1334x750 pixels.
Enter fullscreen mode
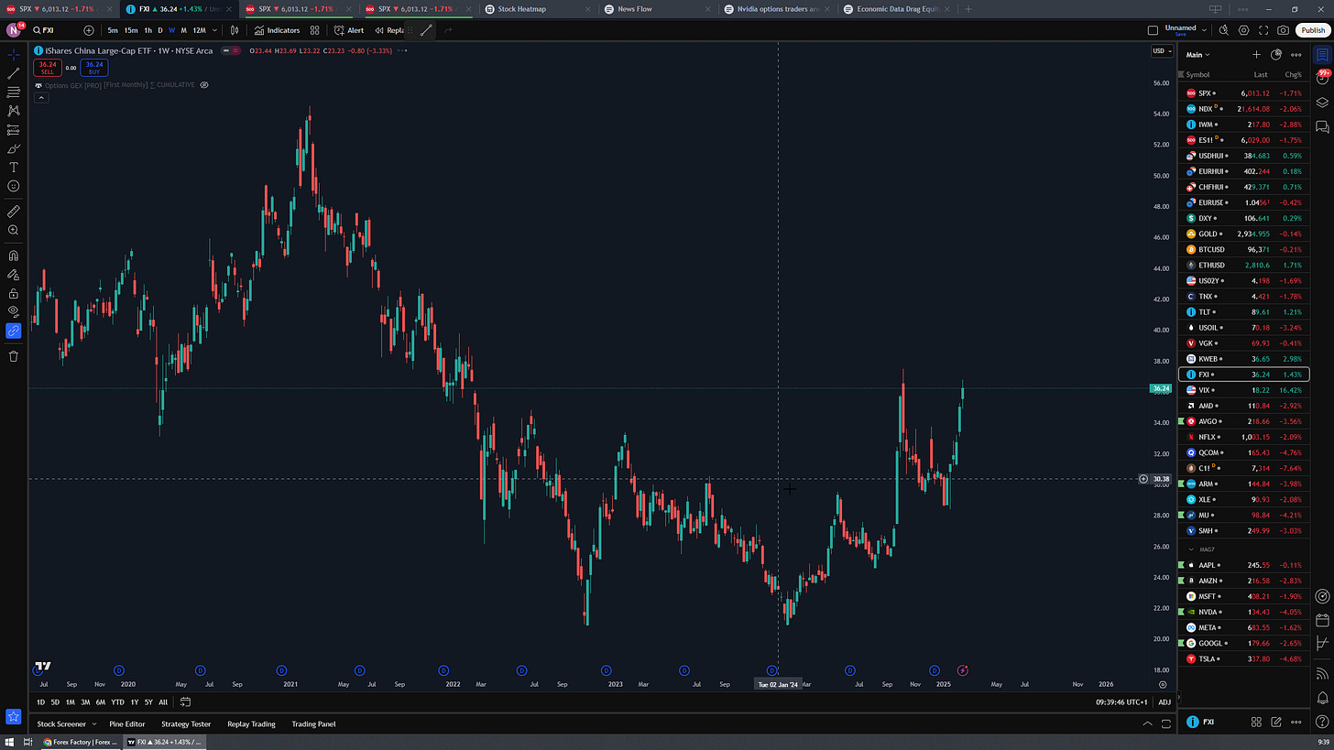point(1264,30)
